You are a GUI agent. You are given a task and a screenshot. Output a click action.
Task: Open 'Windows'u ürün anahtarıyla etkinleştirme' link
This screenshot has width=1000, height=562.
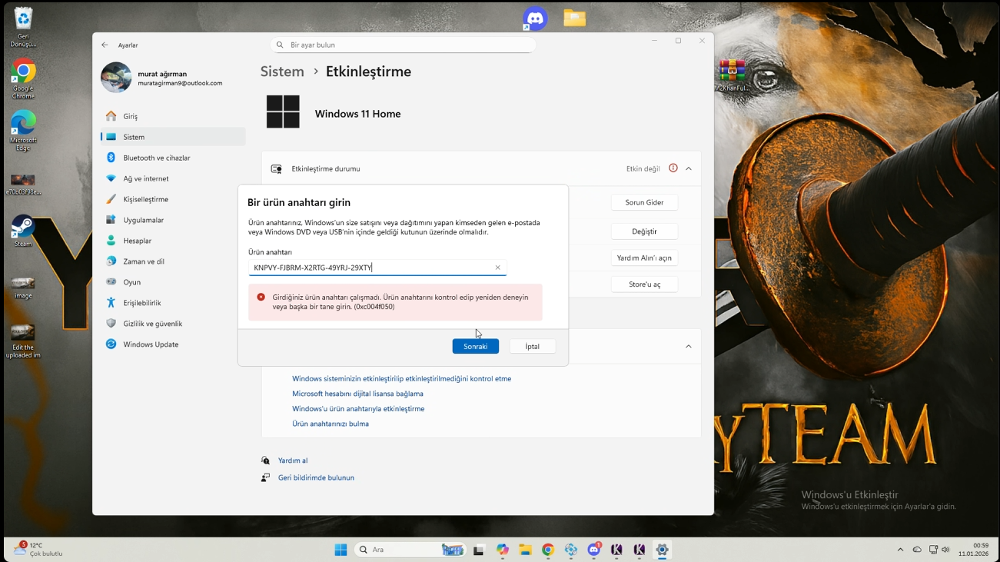358,409
